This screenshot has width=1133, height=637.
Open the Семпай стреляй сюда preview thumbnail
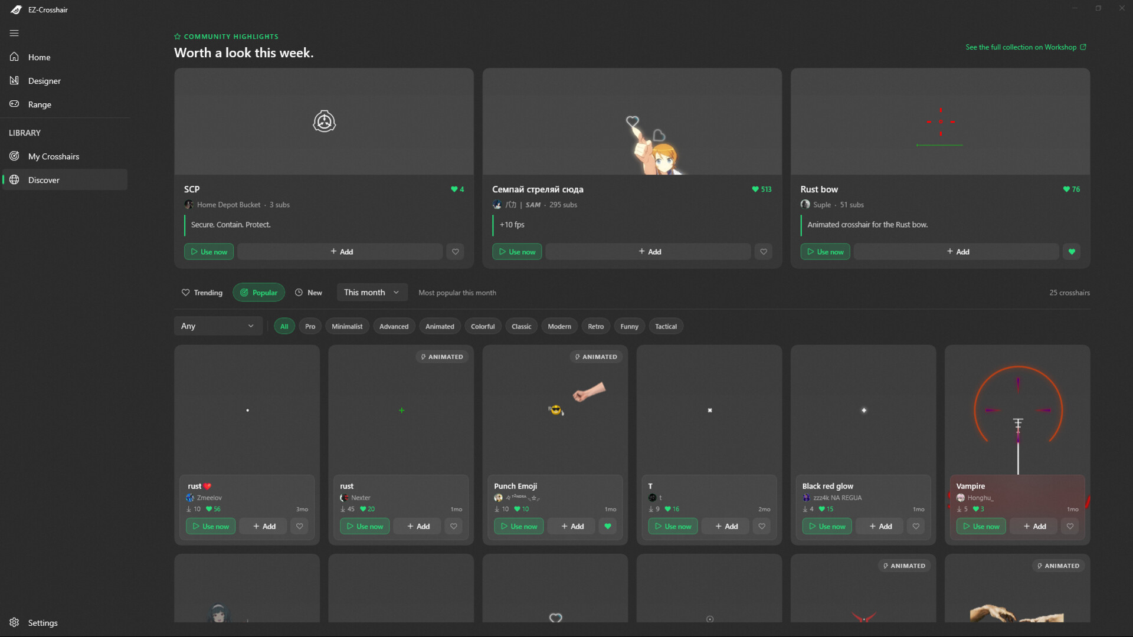632,121
